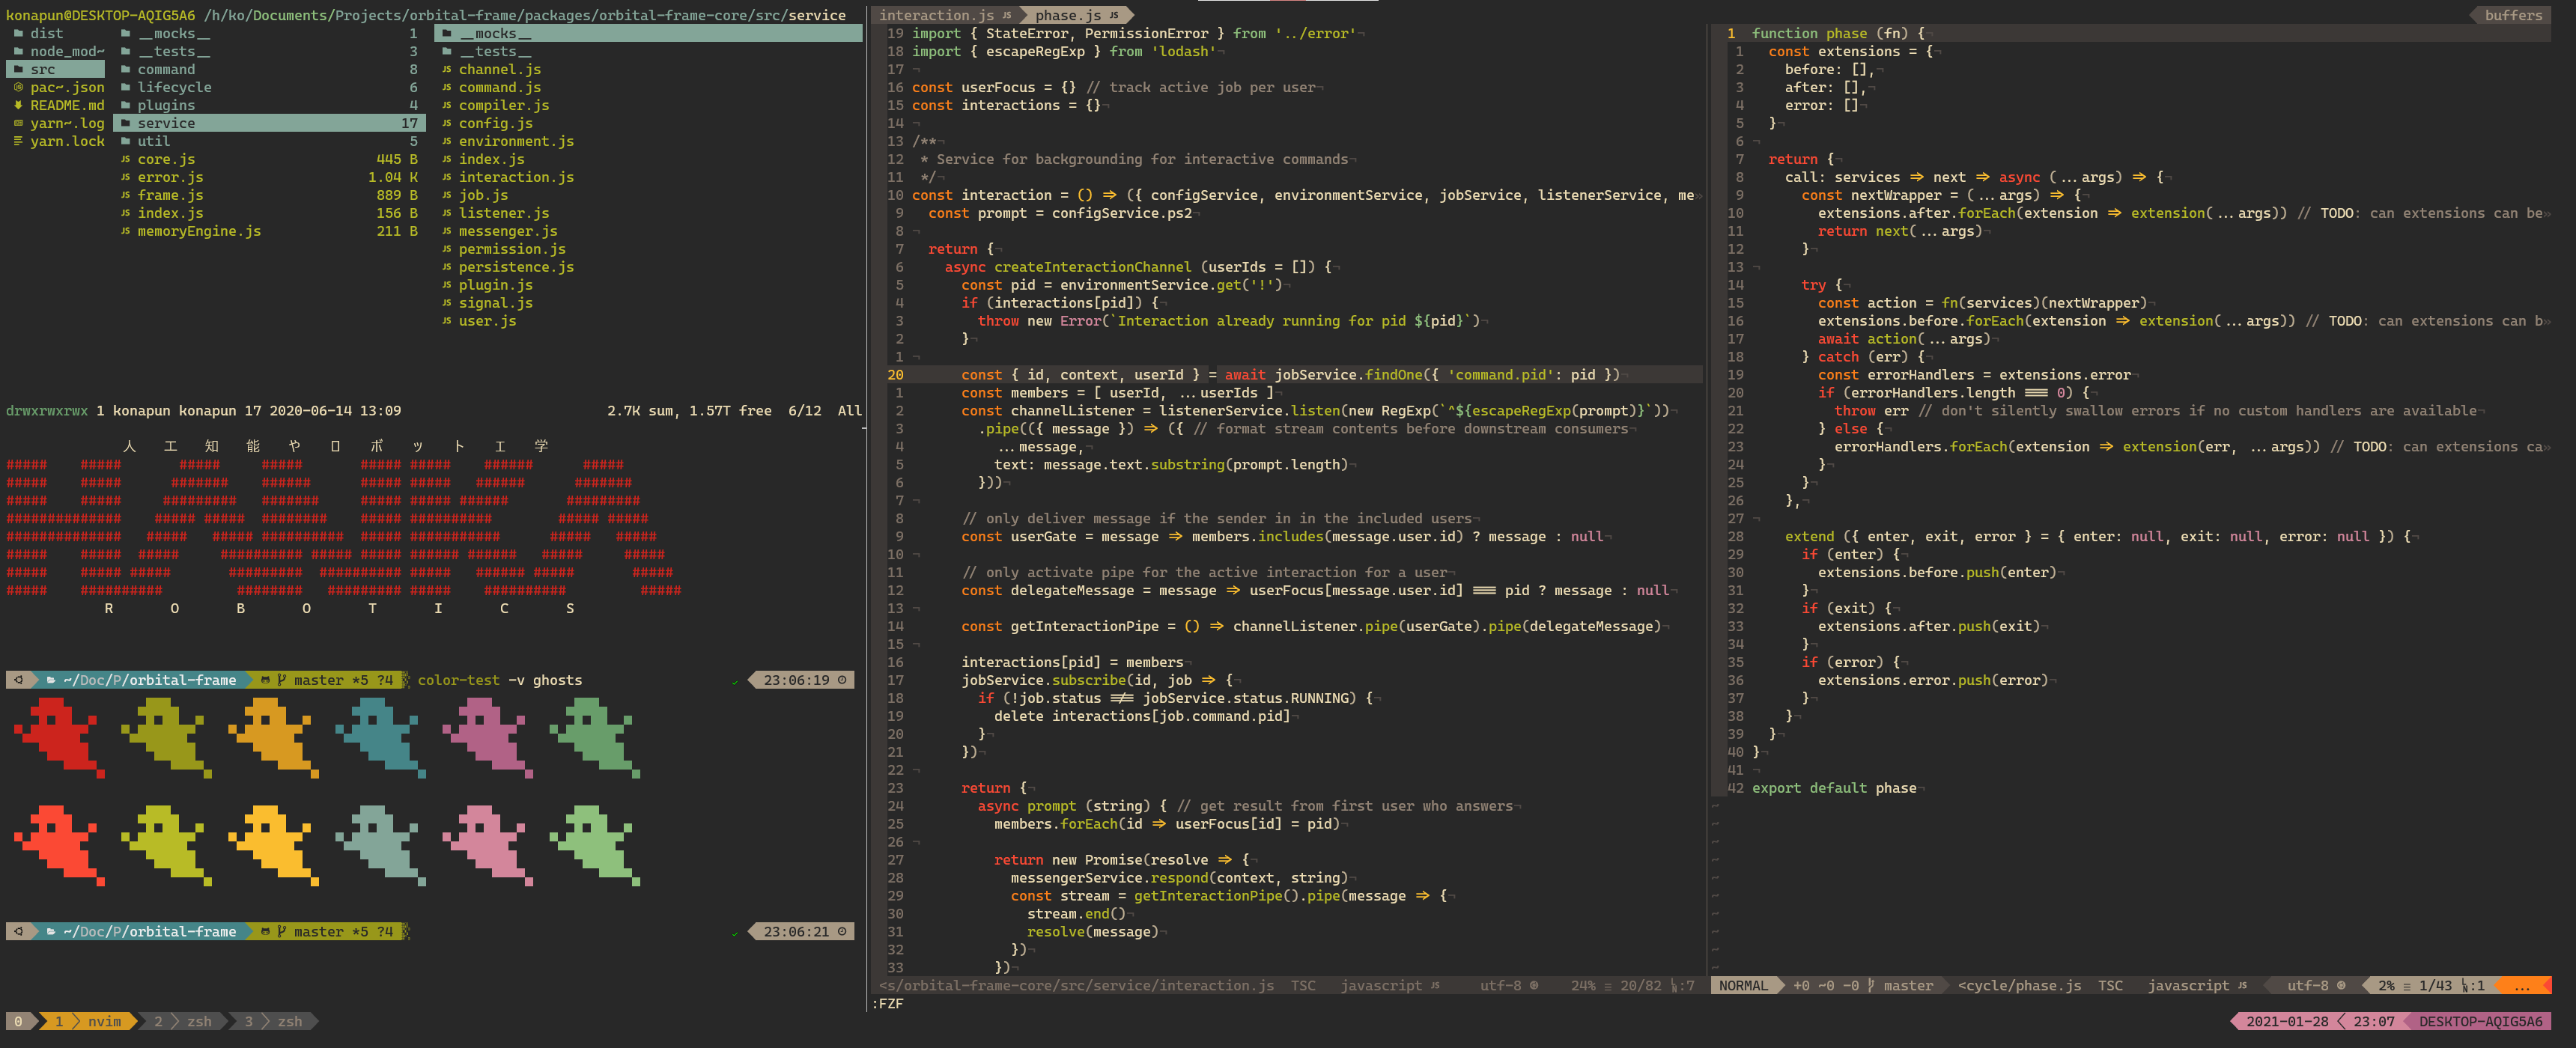Click the README.md file icon
The height and width of the screenshot is (1048, 2576).
[18, 105]
